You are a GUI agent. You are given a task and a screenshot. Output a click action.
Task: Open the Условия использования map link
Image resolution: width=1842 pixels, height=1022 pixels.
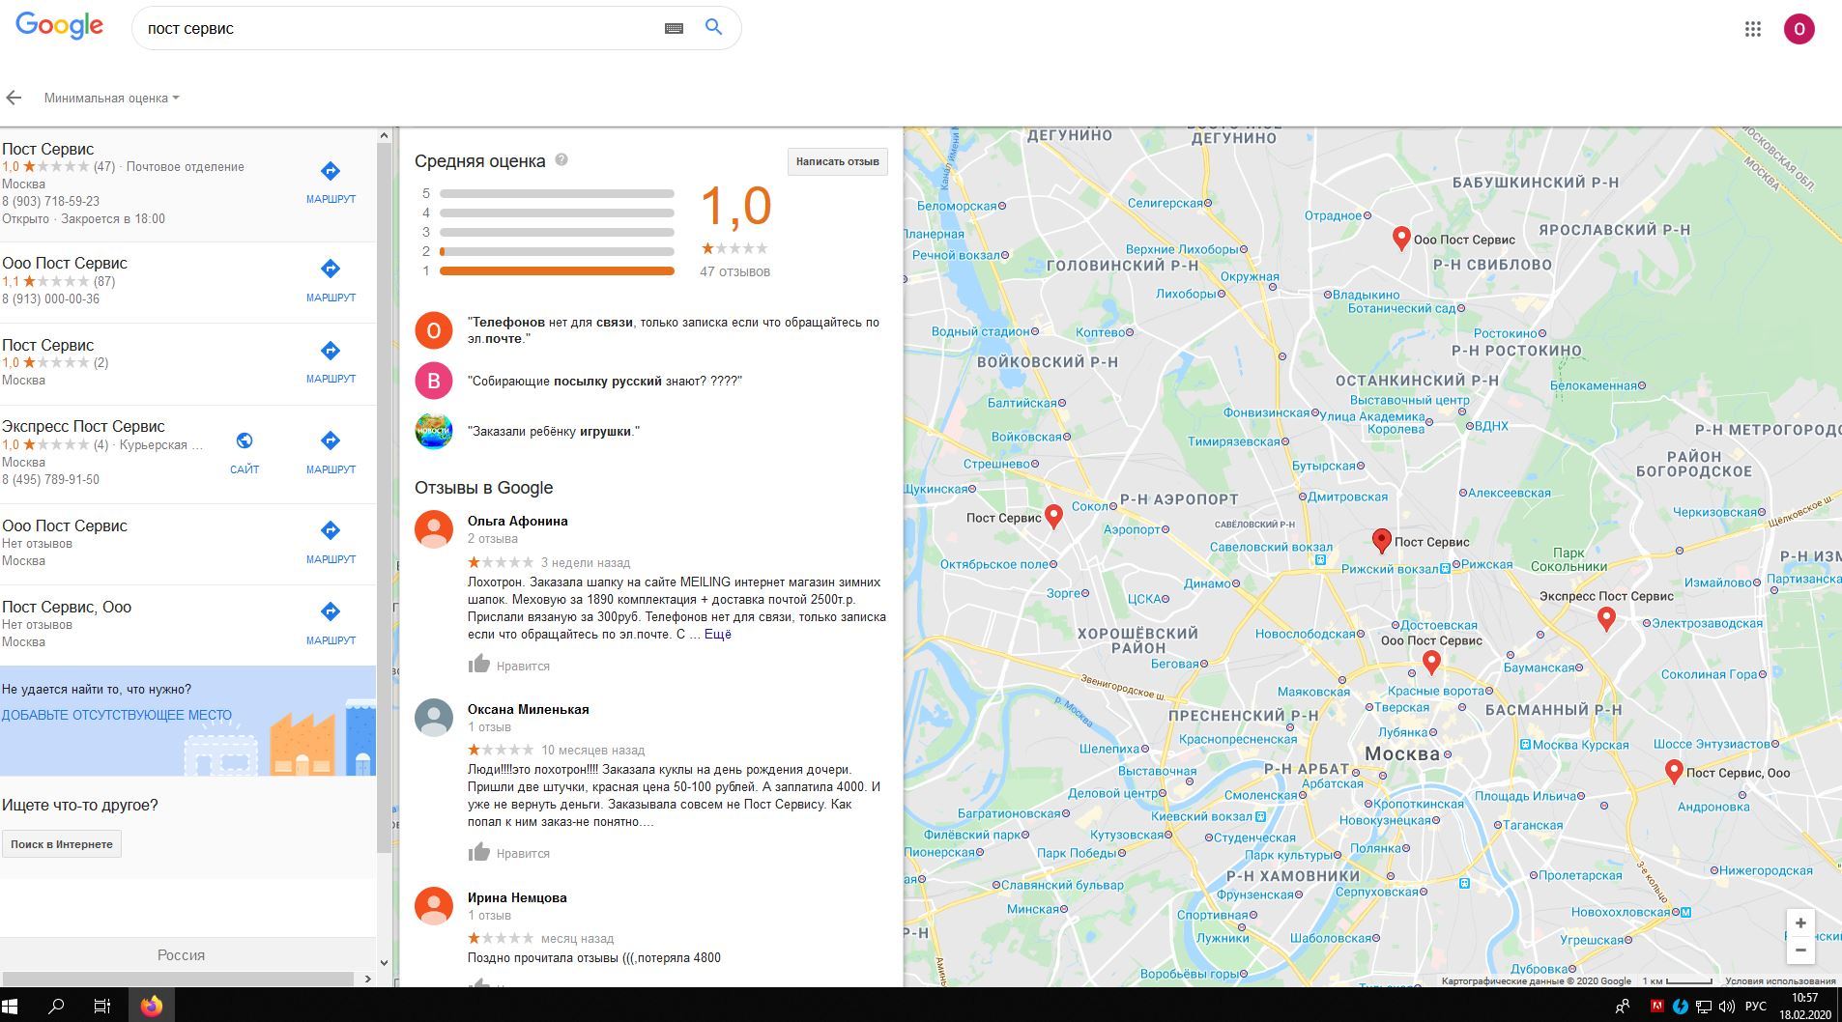(x=1780, y=980)
